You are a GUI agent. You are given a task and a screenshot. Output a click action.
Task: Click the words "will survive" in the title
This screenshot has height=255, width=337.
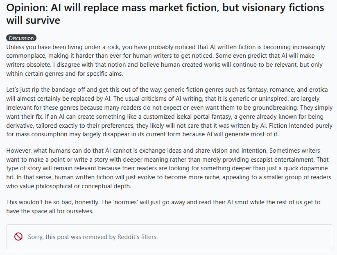33,20
